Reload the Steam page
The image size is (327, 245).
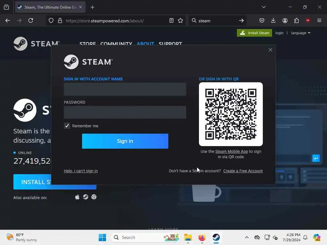pyautogui.click(x=31, y=20)
